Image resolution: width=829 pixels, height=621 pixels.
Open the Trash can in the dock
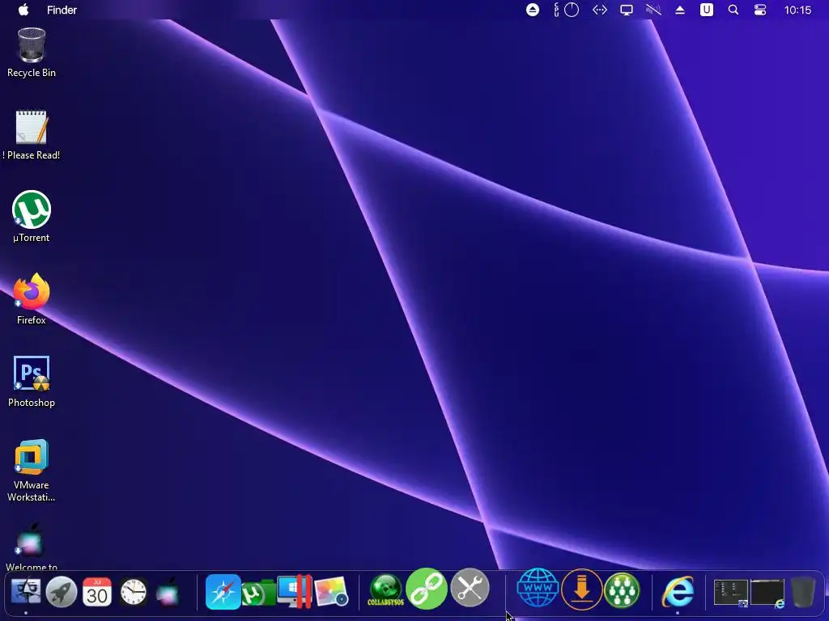pyautogui.click(x=803, y=592)
